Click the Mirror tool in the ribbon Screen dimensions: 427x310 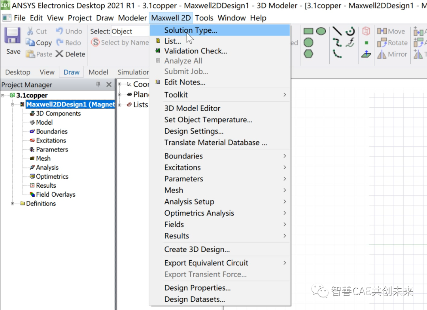pos(392,54)
